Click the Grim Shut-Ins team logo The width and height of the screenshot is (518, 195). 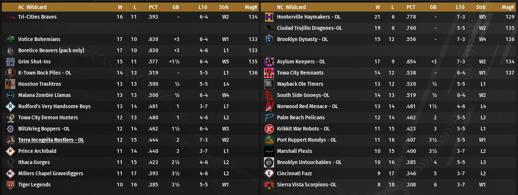pyautogui.click(x=10, y=62)
